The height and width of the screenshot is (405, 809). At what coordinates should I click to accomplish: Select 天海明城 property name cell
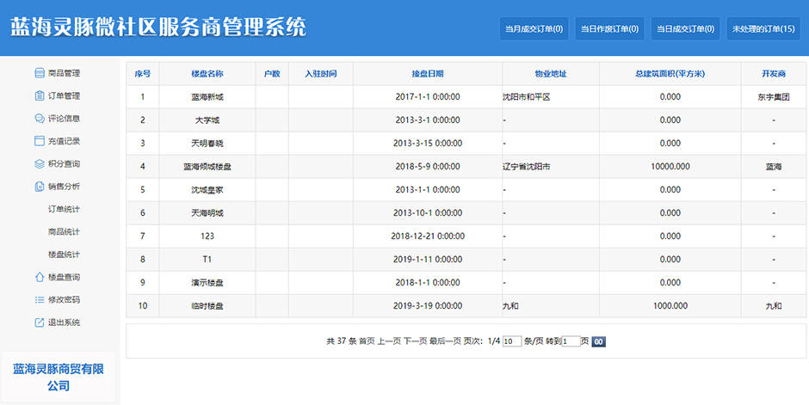point(207,212)
